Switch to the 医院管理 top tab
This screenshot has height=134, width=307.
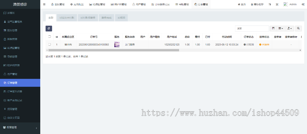pyautogui.click(x=58, y=4)
